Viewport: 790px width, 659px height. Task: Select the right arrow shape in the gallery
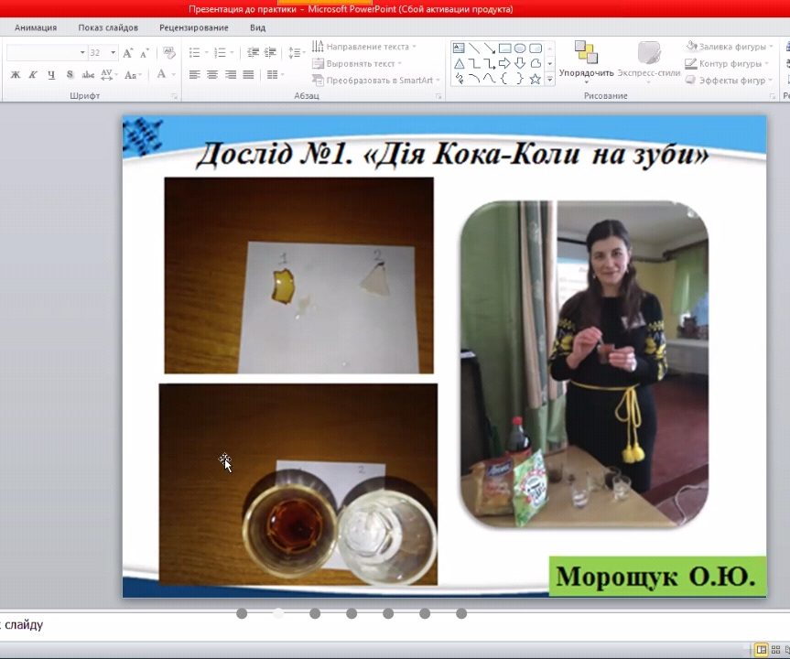click(503, 63)
